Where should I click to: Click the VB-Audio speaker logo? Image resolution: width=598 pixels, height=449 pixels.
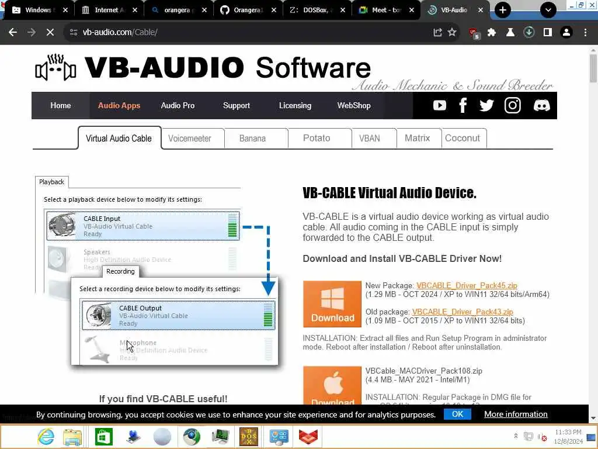click(55, 68)
